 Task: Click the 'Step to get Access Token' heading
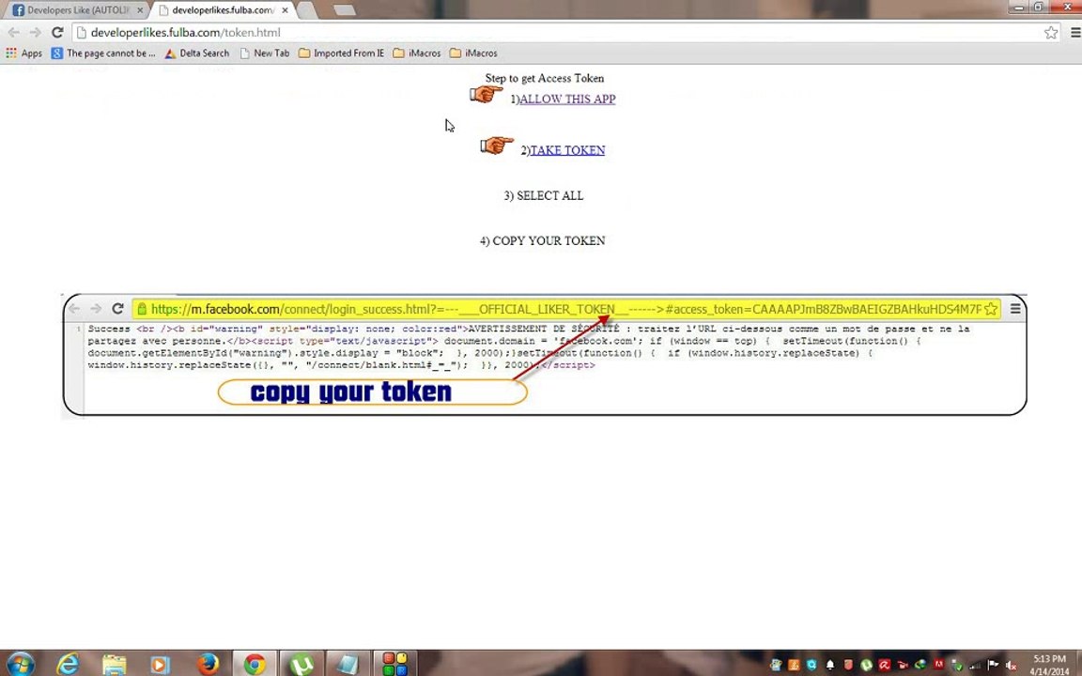545,78
